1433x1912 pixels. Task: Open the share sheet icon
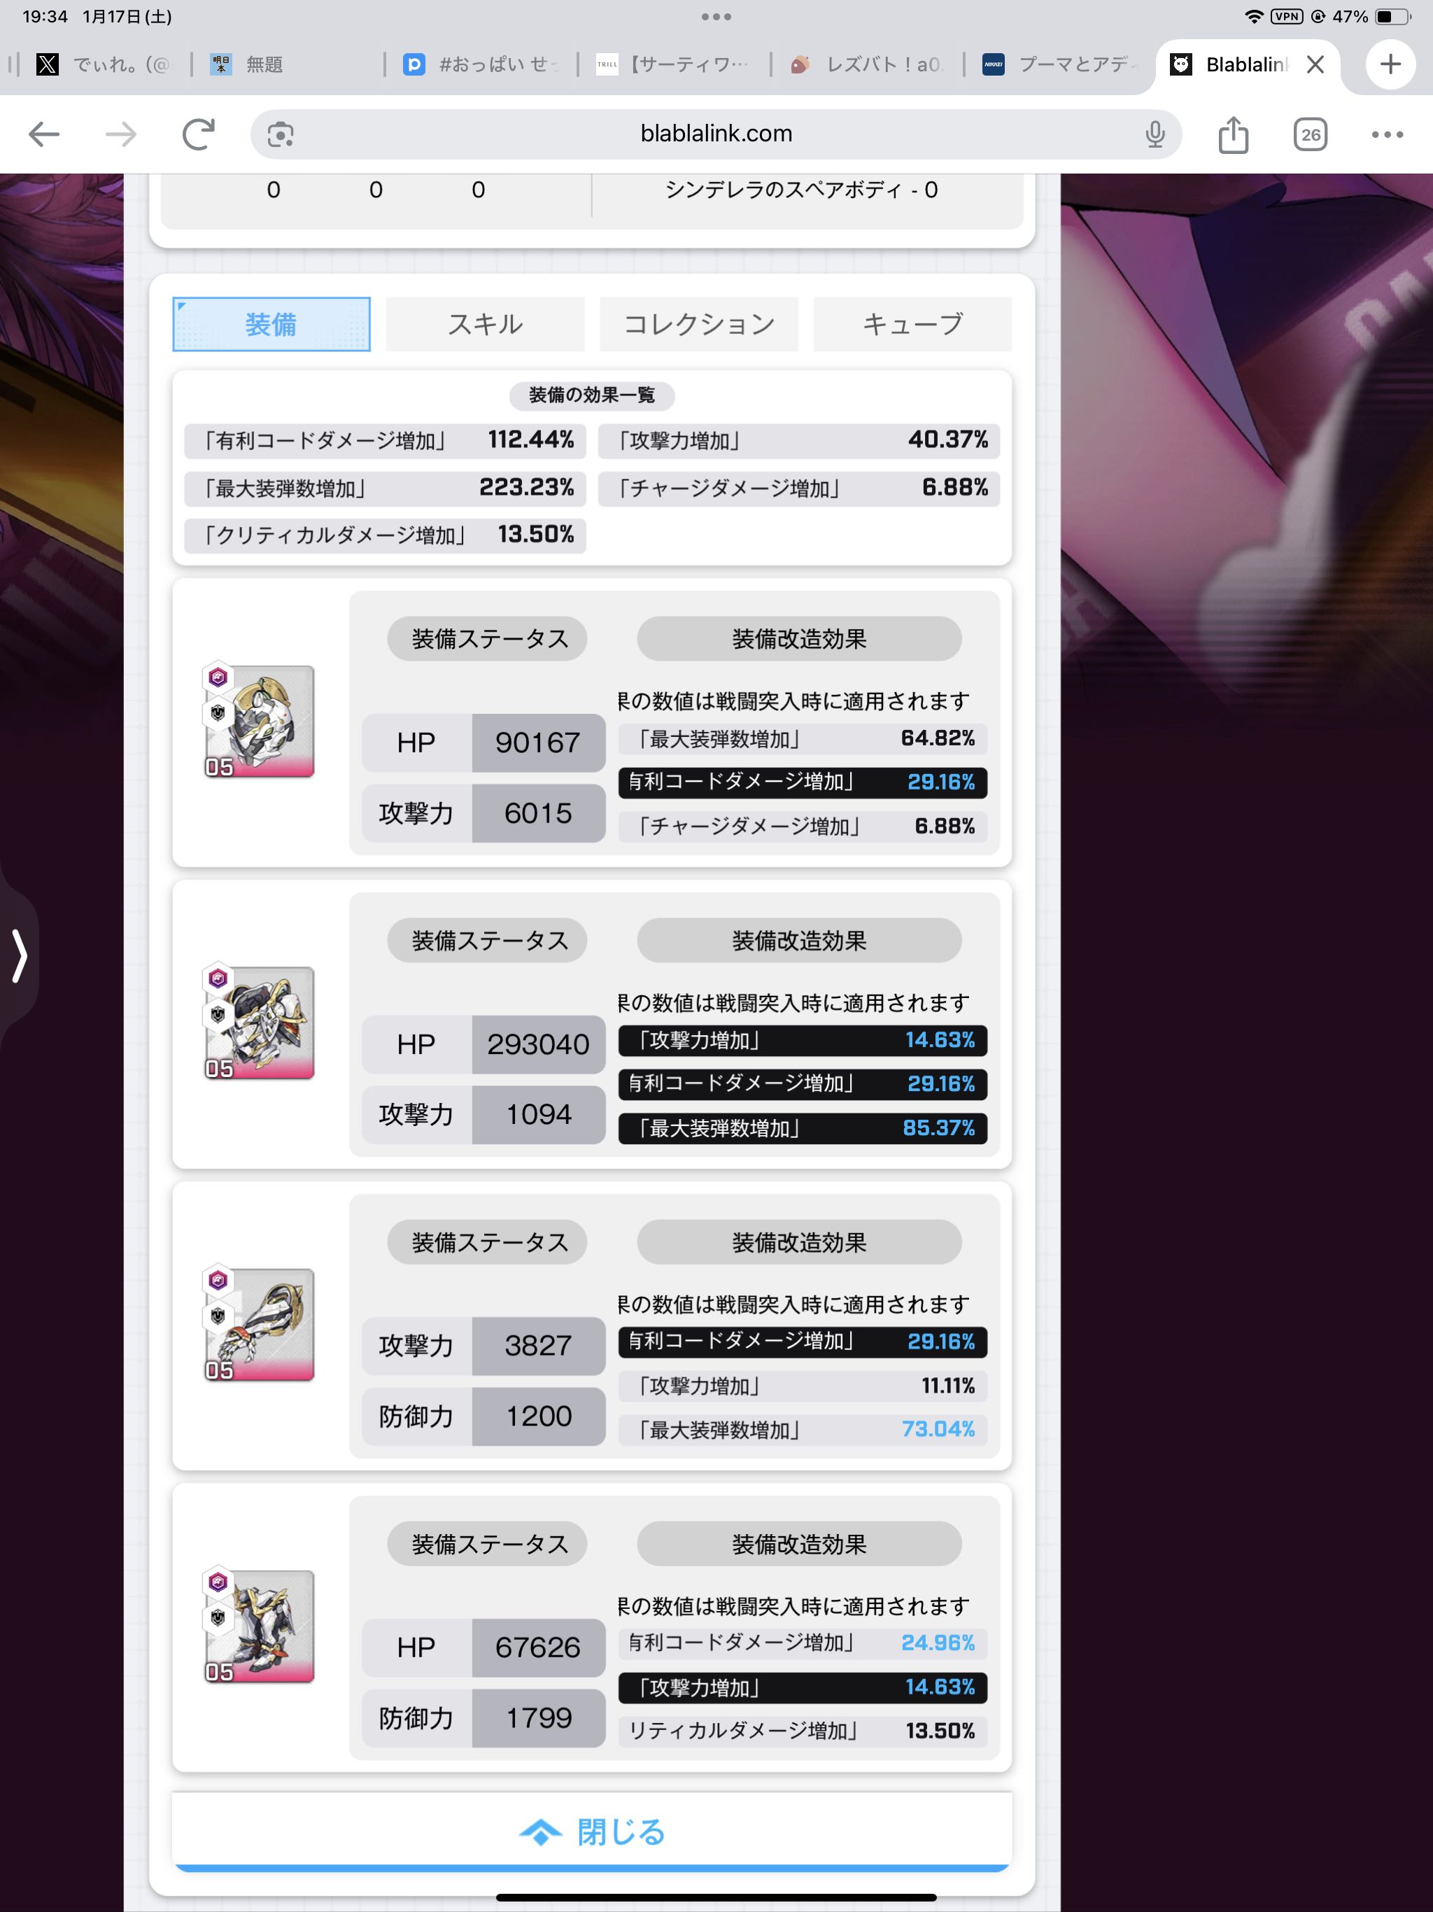(x=1232, y=134)
